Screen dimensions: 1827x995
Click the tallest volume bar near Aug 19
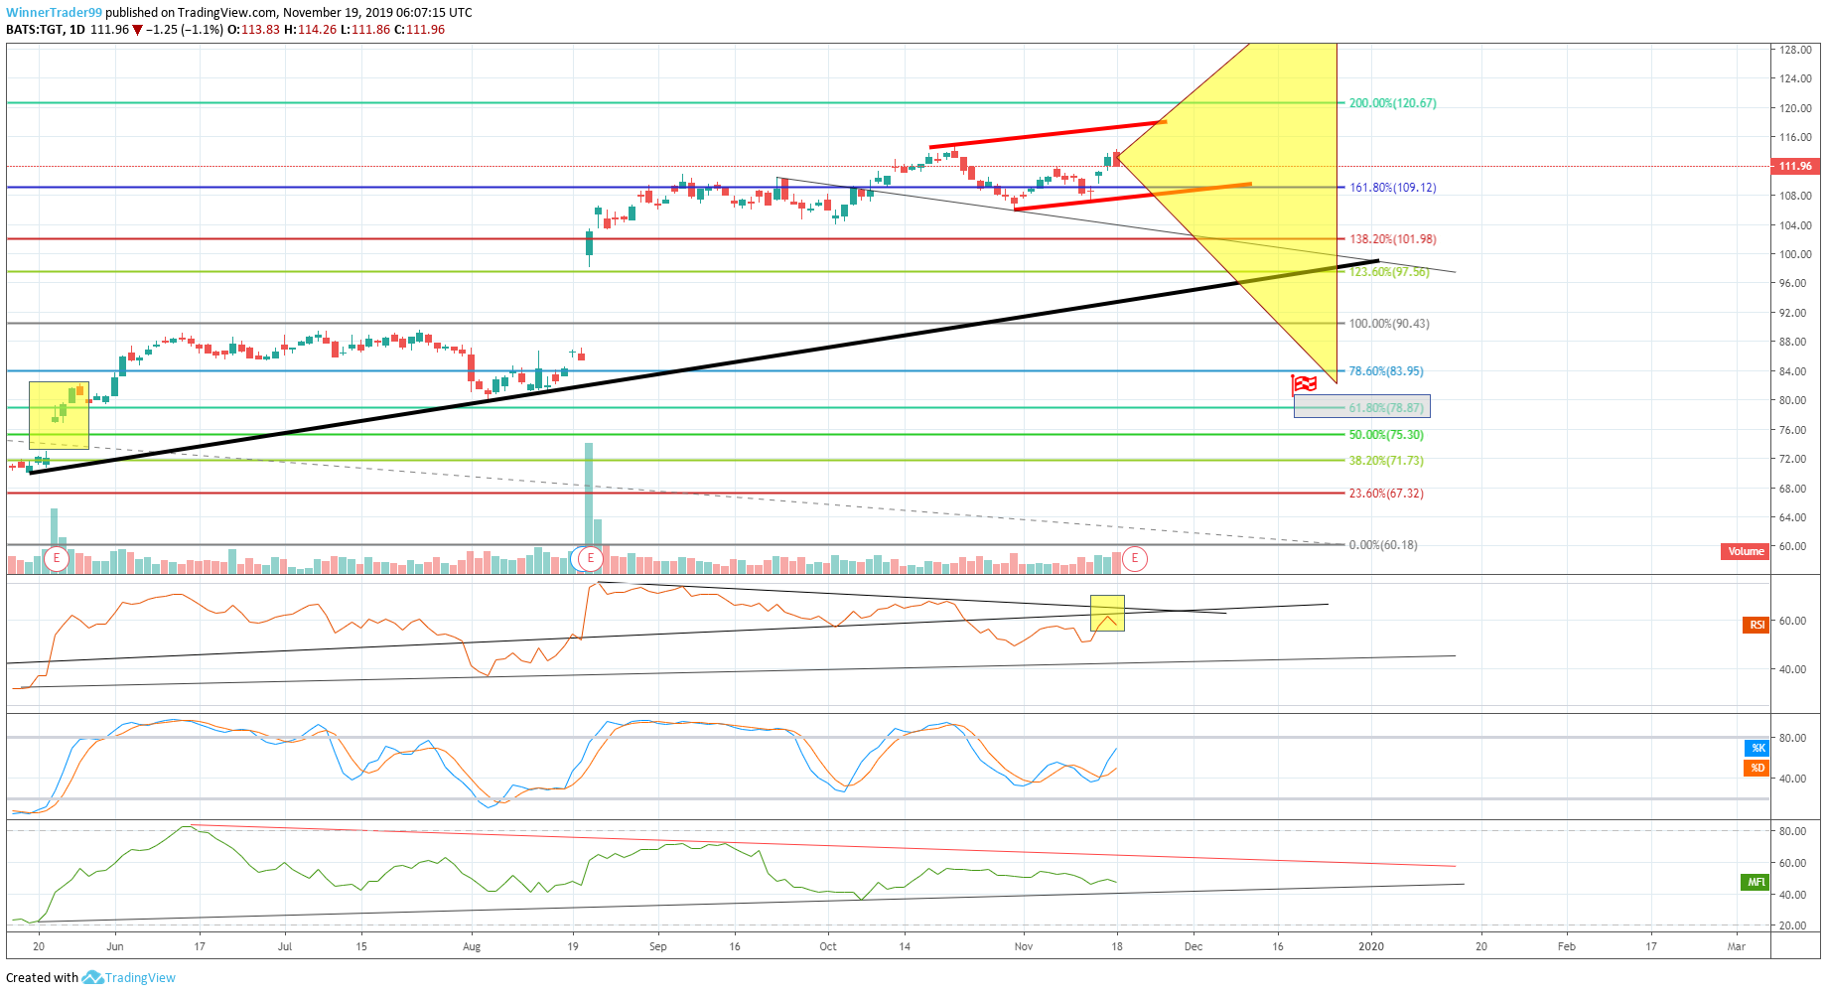[589, 495]
